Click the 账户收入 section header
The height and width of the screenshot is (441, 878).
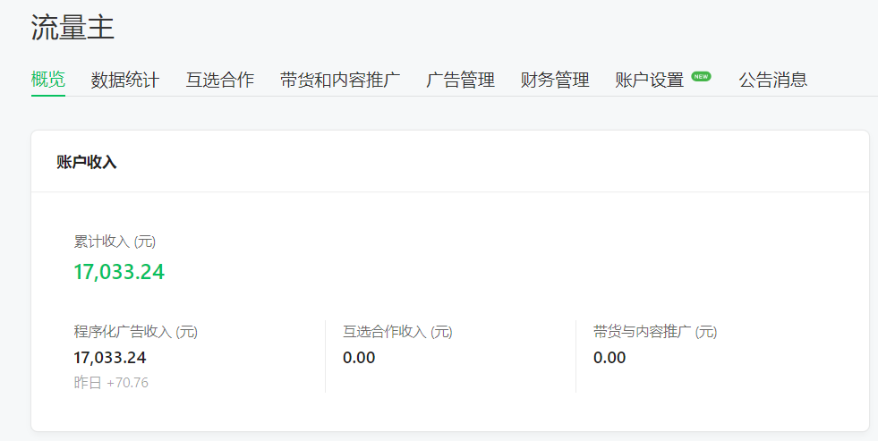click(86, 162)
